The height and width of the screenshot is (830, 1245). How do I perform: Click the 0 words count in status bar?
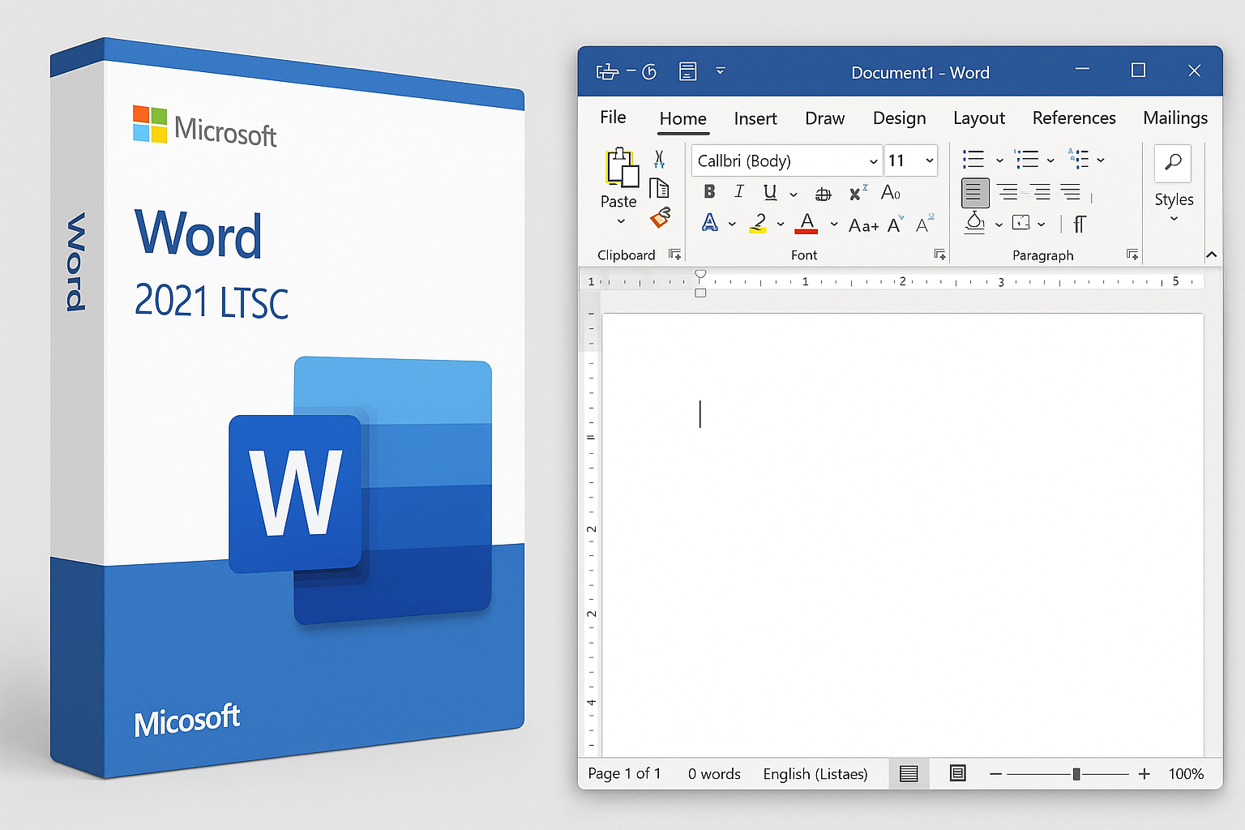click(x=714, y=774)
